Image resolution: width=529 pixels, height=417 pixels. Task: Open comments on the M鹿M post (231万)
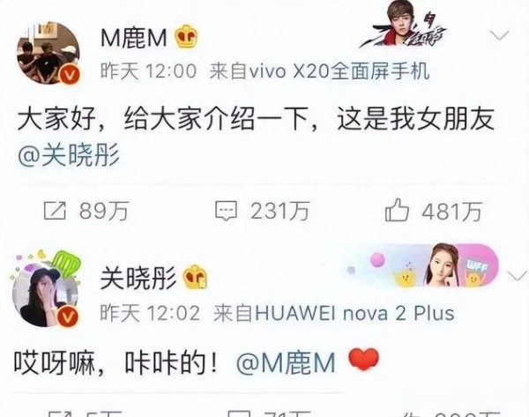263,211
